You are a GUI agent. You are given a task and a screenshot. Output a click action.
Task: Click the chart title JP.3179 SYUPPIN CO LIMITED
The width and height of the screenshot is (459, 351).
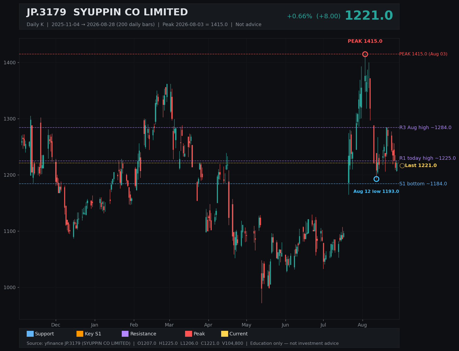coord(107,12)
